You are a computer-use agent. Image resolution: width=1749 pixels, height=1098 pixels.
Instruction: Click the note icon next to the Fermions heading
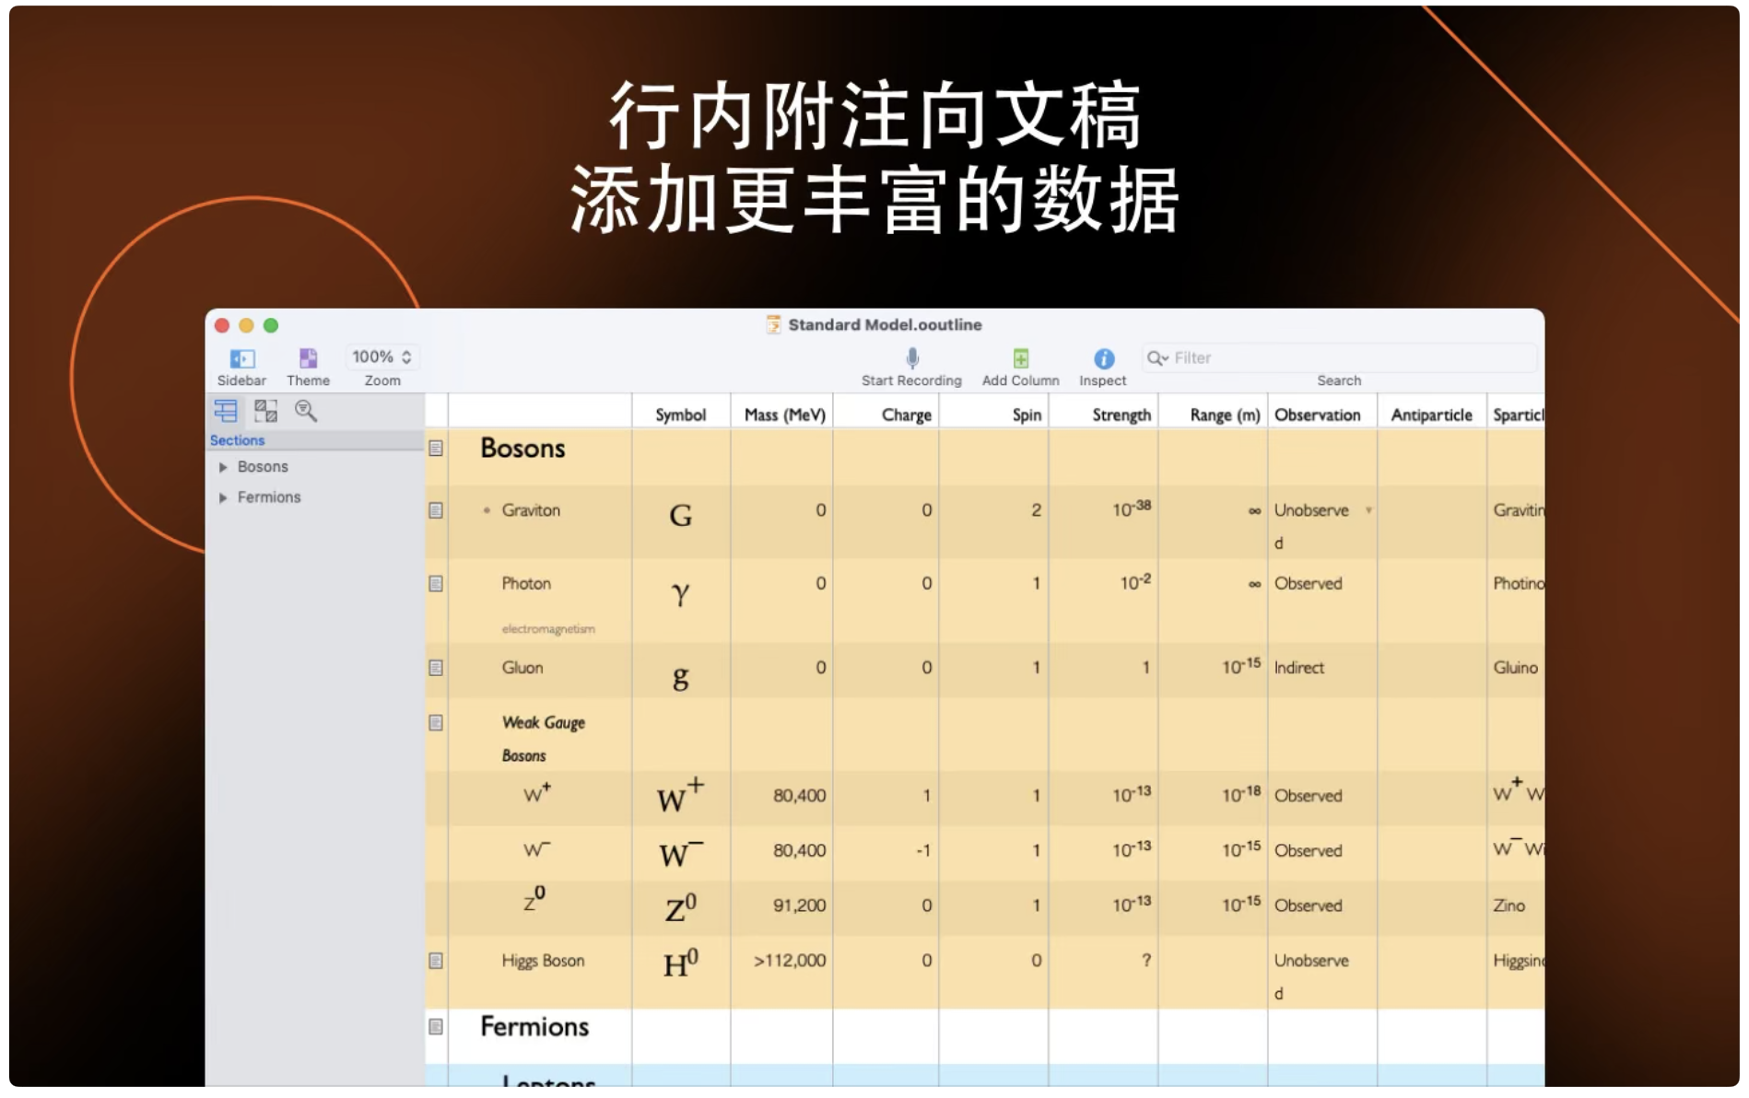pyautogui.click(x=434, y=1027)
